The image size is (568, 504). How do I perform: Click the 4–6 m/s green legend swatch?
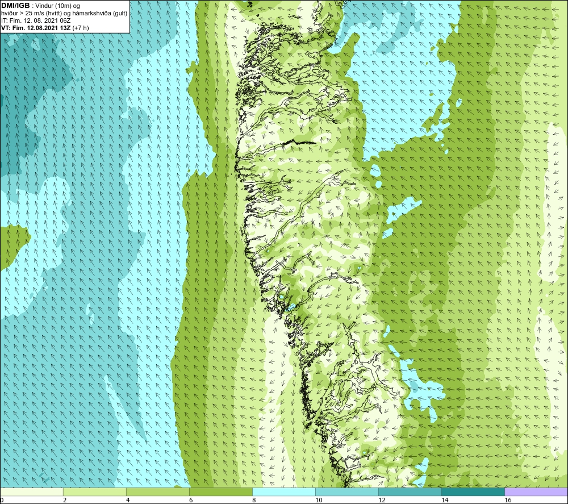[x=158, y=491]
